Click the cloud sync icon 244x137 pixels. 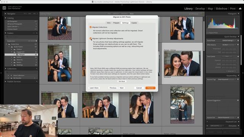click(240, 8)
